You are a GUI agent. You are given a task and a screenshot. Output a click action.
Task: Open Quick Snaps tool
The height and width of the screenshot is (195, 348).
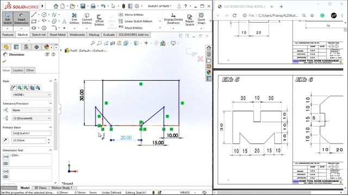click(201, 19)
